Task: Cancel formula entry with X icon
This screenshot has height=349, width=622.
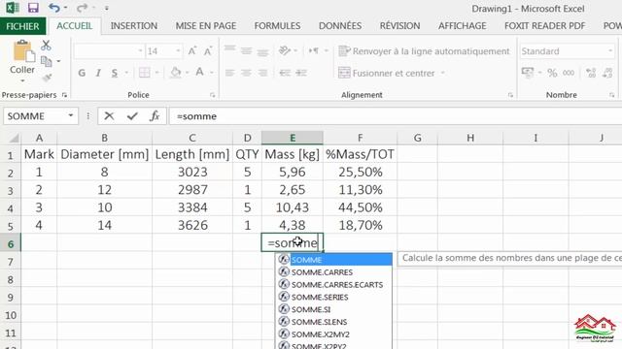Action: click(x=109, y=116)
